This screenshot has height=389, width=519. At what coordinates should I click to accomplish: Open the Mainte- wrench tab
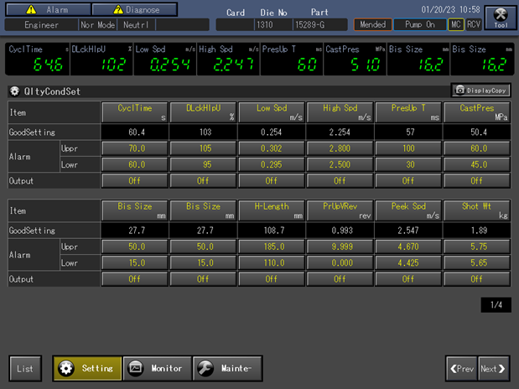(227, 368)
